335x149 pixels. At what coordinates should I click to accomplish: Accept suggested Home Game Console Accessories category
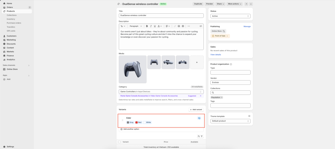click(149, 96)
